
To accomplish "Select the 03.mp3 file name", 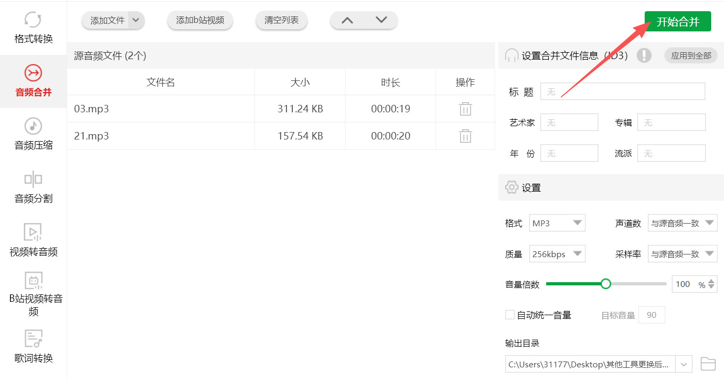I will point(92,109).
